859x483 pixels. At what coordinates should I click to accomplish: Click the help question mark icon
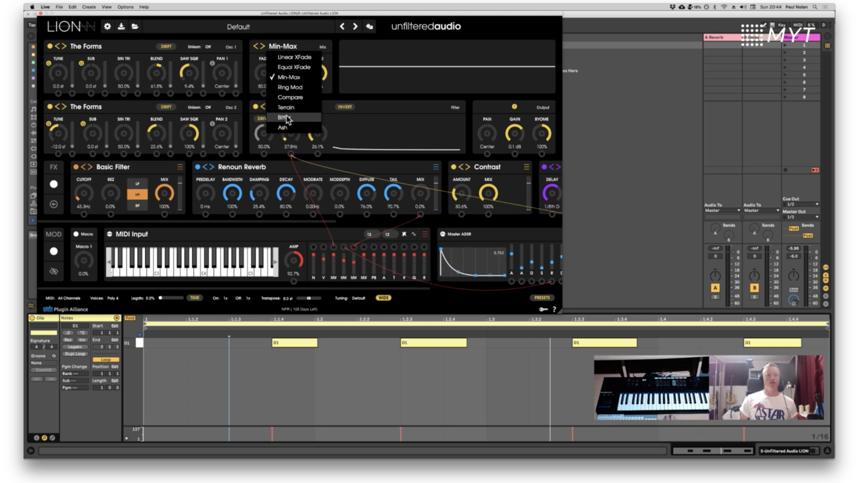coord(554,309)
